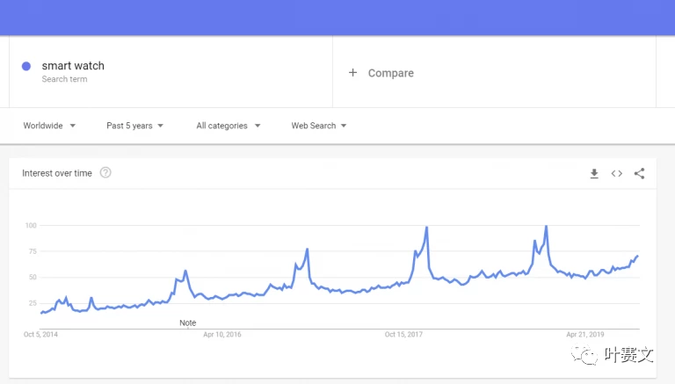This screenshot has height=384, width=675.
Task: Click the Interest over time heading
Action: [x=57, y=173]
